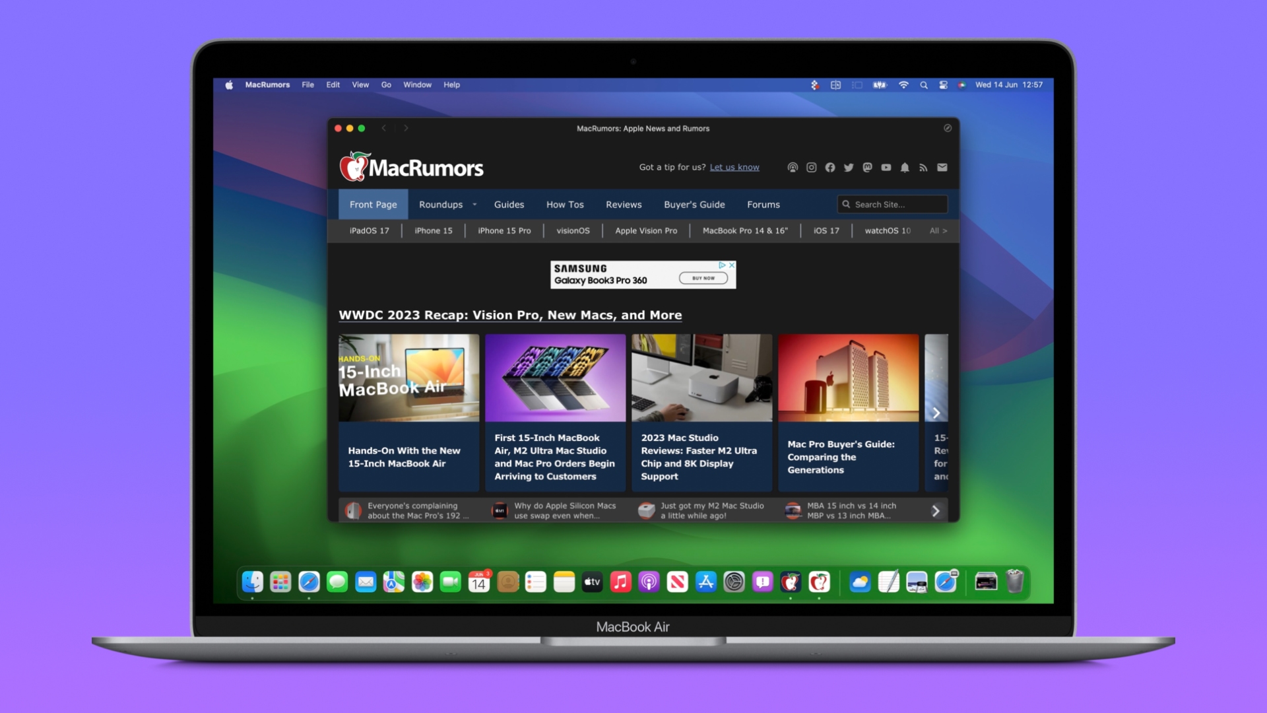Viewport: 1267px width, 713px height.
Task: Open Instagram social media icon
Action: [811, 166]
